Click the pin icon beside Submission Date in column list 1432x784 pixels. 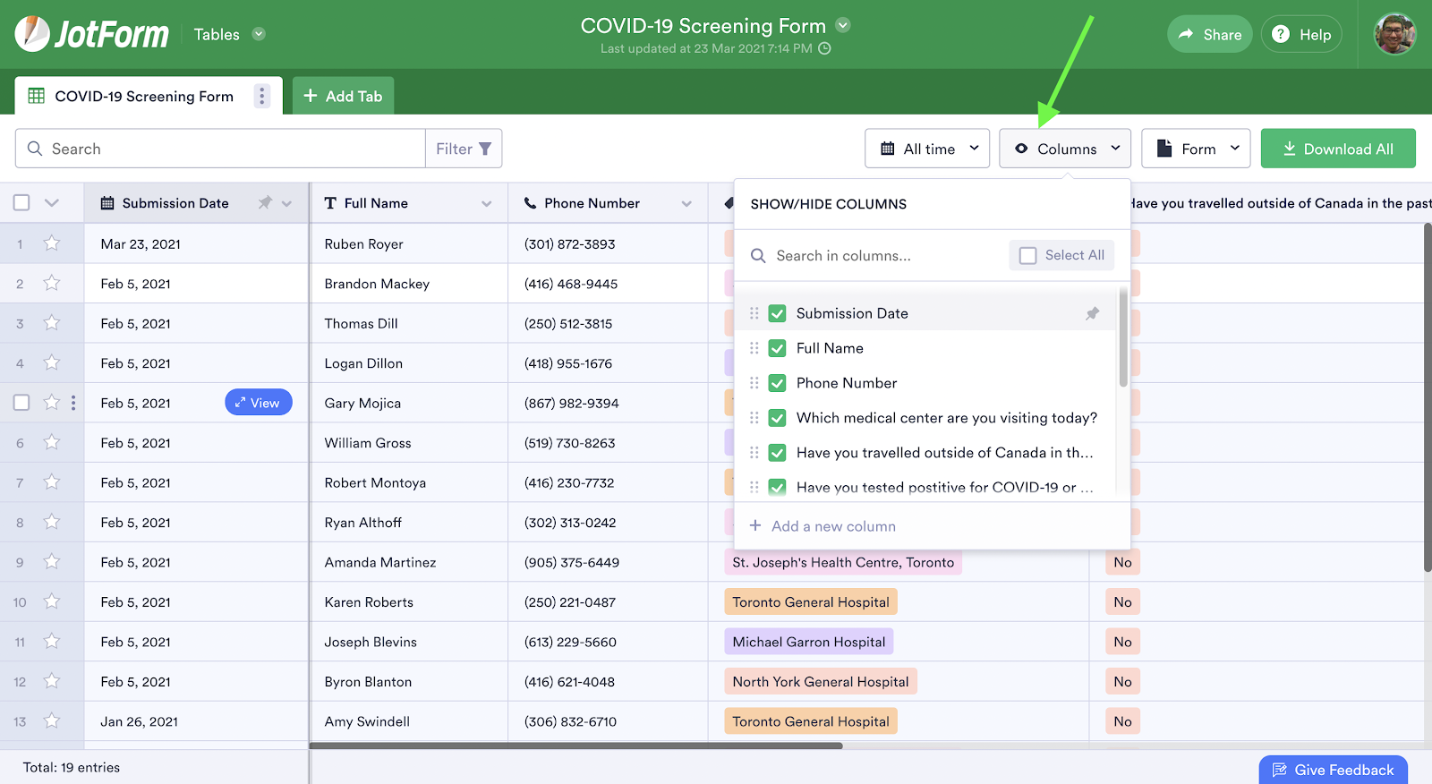(1092, 313)
